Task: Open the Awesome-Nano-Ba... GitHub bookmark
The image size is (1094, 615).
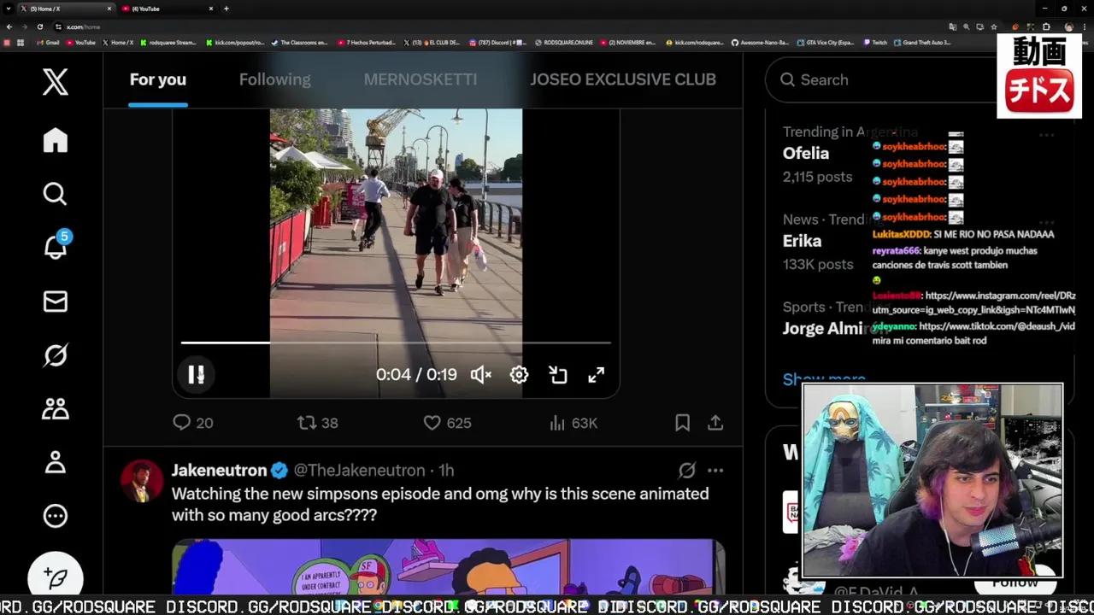Action: pos(761,42)
